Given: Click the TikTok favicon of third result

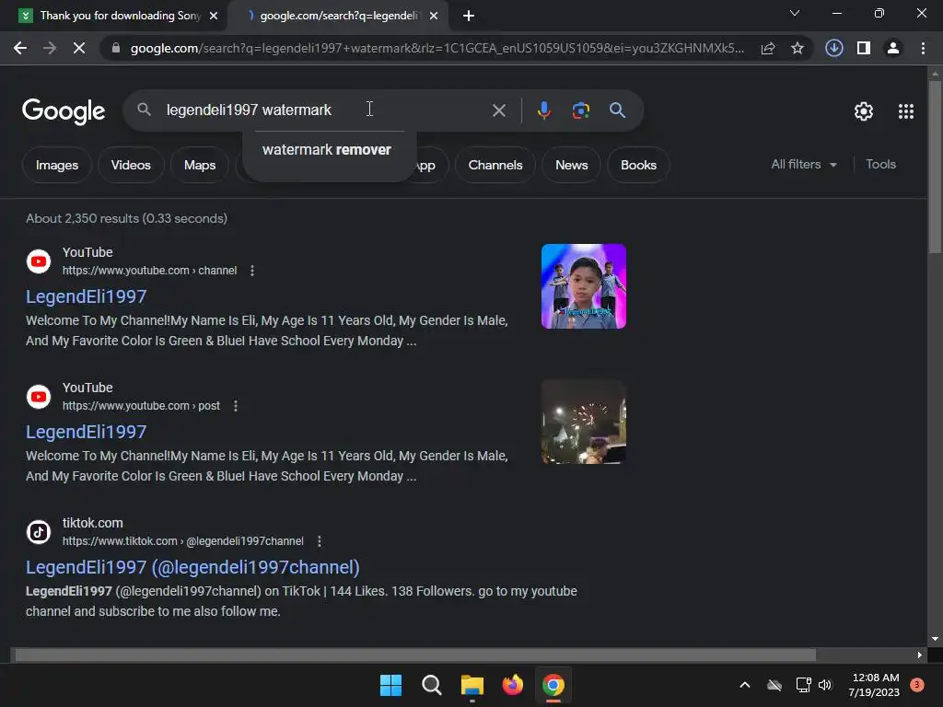Looking at the screenshot, I should click(39, 532).
